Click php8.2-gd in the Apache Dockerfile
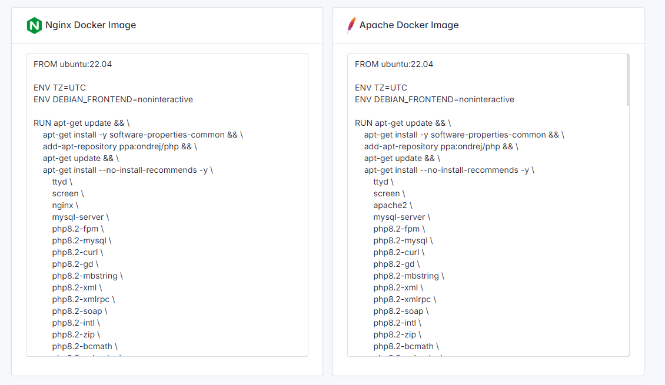 397,265
